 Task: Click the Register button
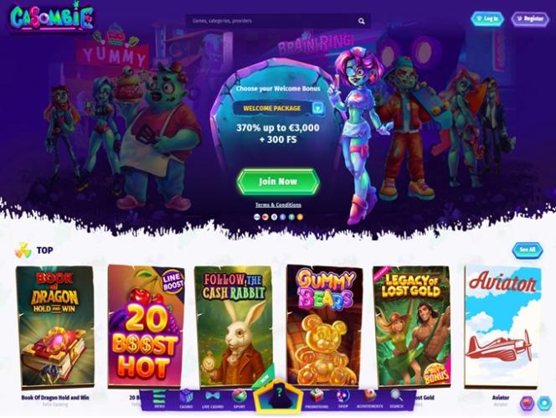[530, 18]
